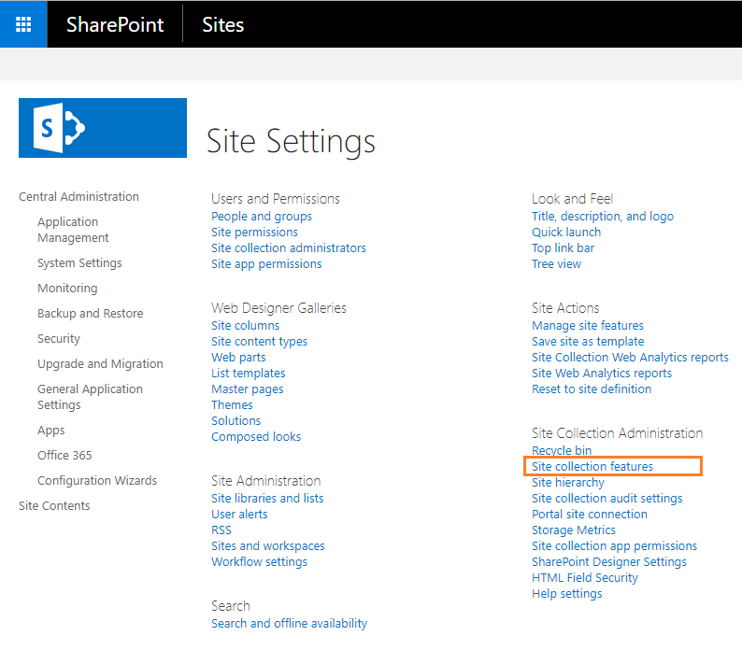Open SharePoint Designer Settings link

point(609,561)
